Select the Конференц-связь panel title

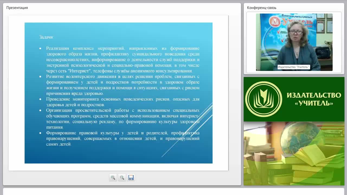pyautogui.click(x=262, y=8)
